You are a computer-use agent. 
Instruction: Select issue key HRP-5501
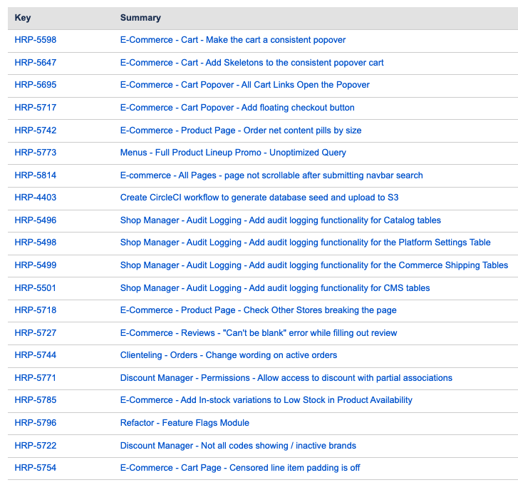pyautogui.click(x=35, y=288)
